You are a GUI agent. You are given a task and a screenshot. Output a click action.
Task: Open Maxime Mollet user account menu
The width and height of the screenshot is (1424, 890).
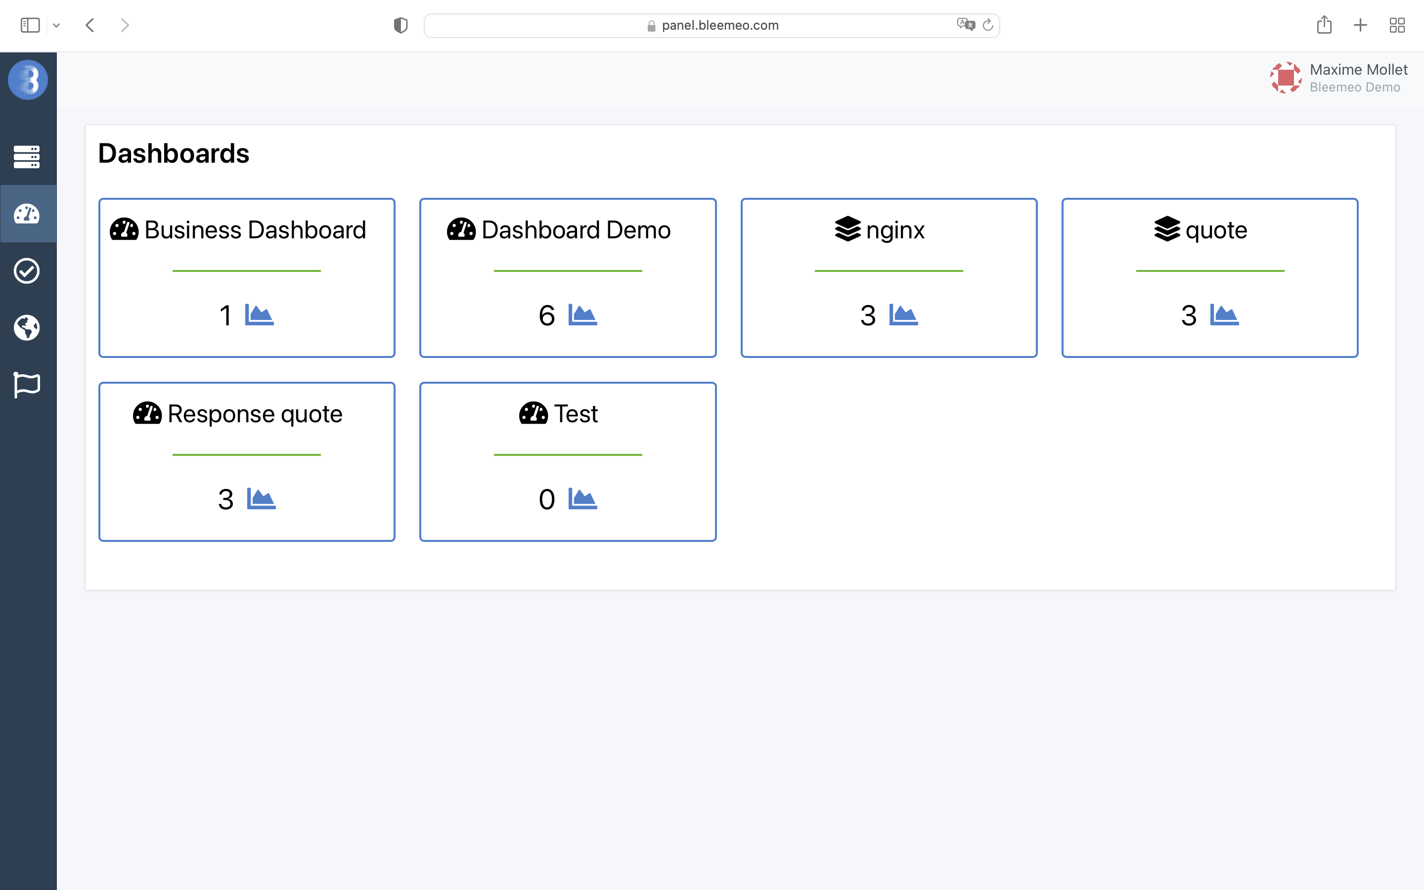[1338, 78]
